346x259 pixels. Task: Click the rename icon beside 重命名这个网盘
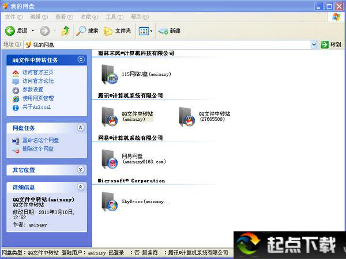pyautogui.click(x=16, y=141)
